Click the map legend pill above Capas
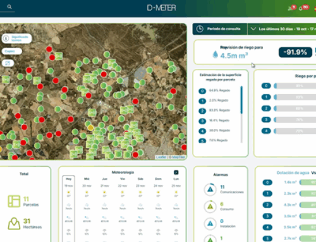This screenshot has width=316, height=242. click(16, 39)
